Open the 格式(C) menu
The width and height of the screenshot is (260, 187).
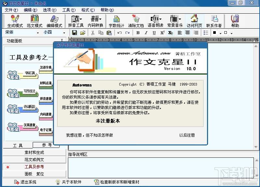[88, 10]
